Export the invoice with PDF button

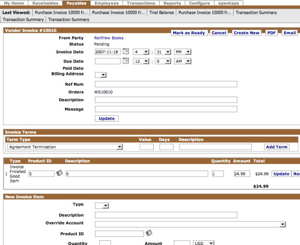271,33
